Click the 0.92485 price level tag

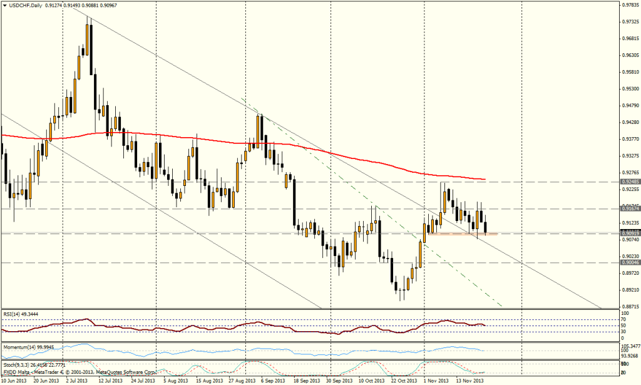(x=629, y=182)
